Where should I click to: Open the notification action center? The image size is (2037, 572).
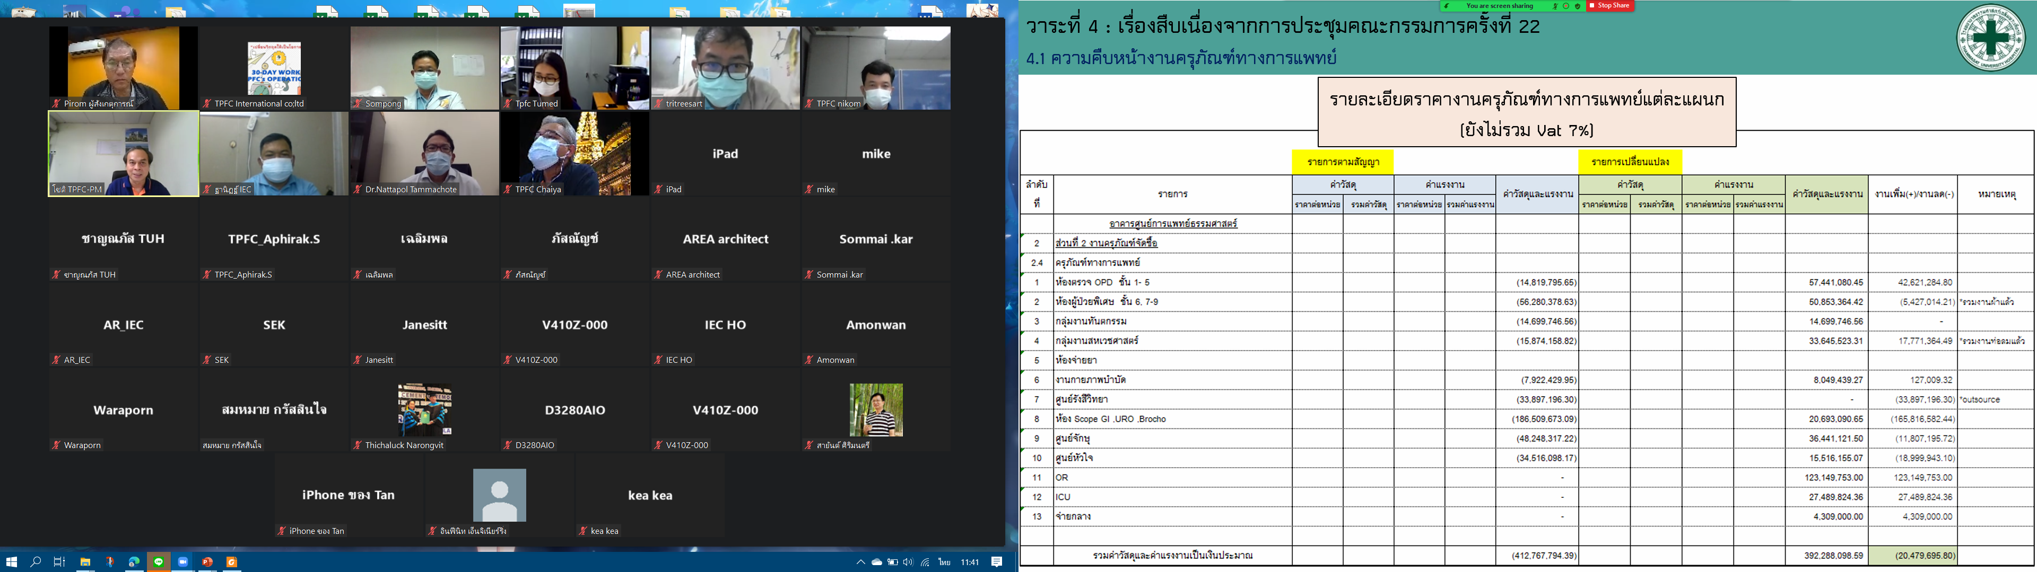(996, 562)
